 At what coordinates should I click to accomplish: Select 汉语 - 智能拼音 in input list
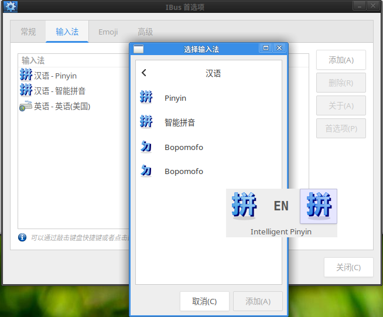click(74, 91)
